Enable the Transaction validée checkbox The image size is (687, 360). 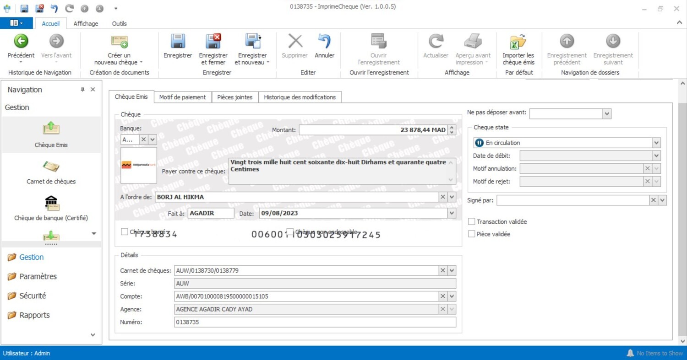point(471,221)
